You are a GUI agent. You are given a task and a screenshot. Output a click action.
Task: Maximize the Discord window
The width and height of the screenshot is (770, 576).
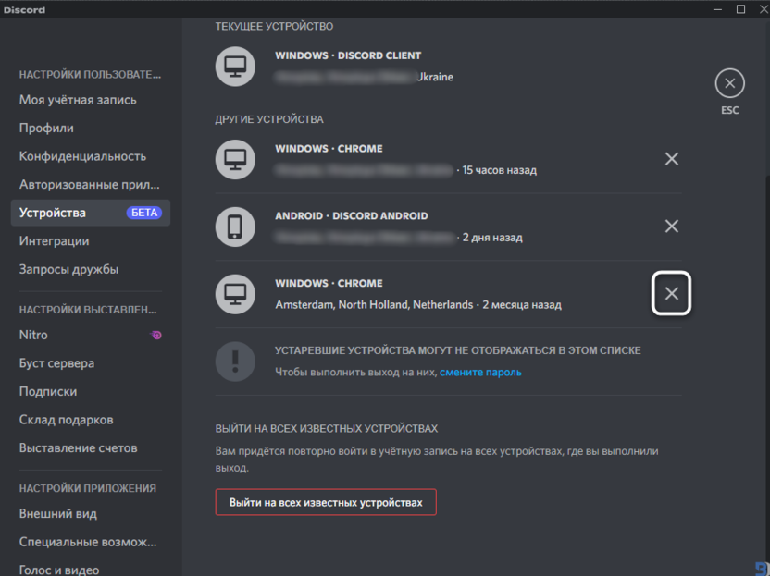[x=740, y=9]
